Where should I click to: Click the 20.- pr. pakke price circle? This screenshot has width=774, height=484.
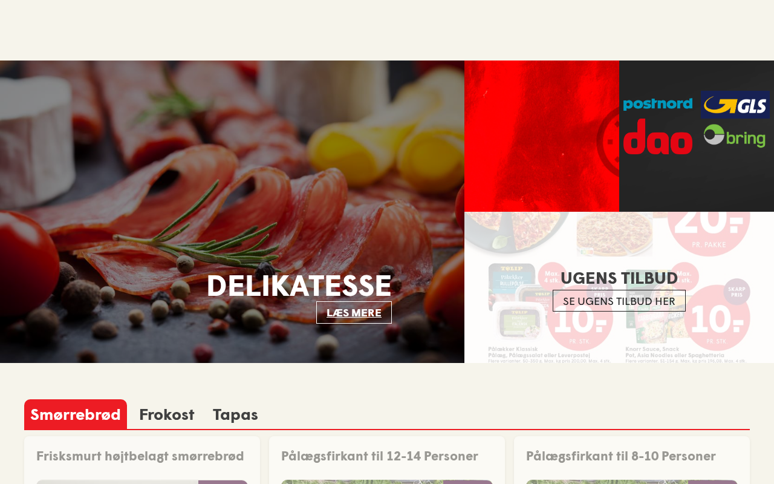tap(709, 233)
